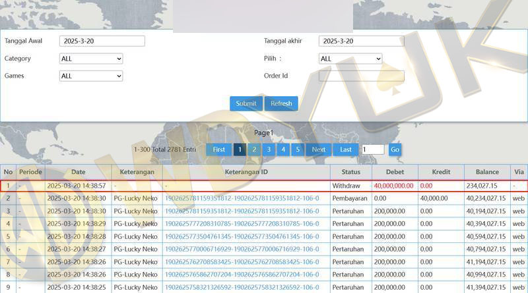The height and width of the screenshot is (293, 528).
Task: Select page 2 in pagination
Action: point(254,149)
